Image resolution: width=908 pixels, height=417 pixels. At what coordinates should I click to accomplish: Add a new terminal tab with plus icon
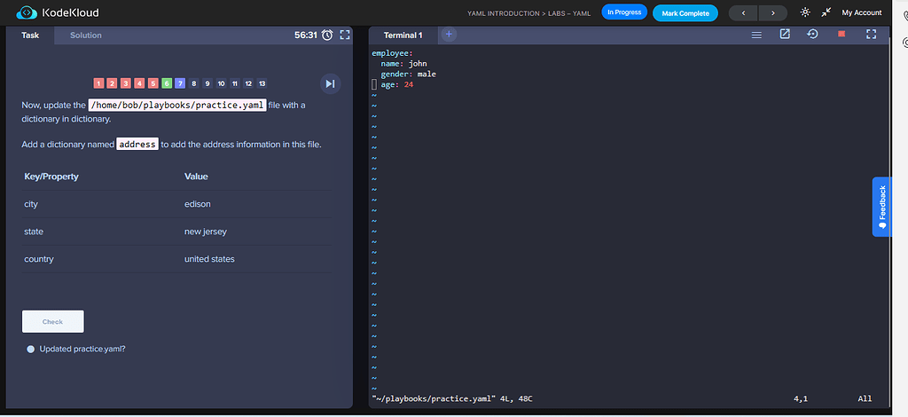coord(449,35)
